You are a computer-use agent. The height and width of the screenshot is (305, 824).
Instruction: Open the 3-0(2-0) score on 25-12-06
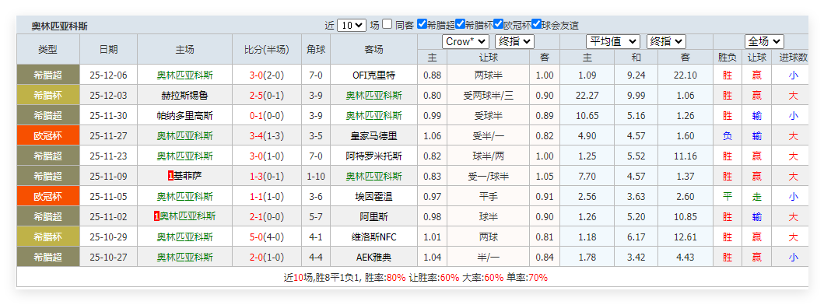tap(266, 75)
